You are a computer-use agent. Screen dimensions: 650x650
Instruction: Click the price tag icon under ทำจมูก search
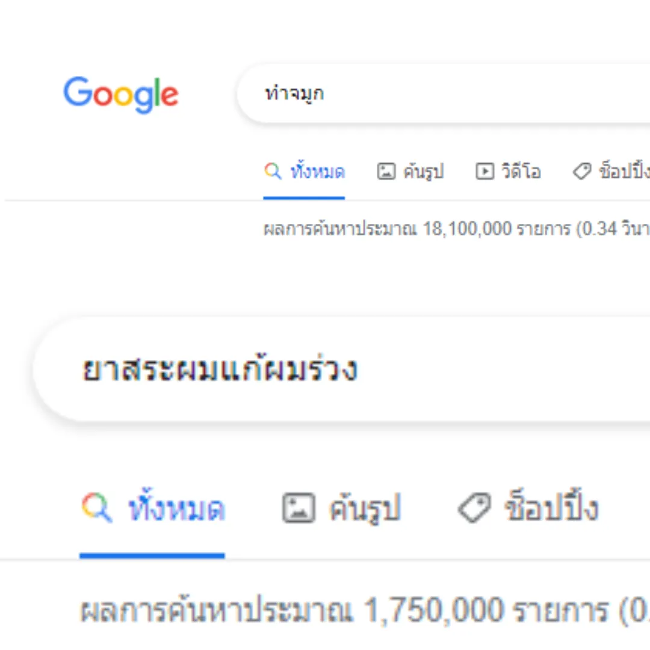point(582,171)
